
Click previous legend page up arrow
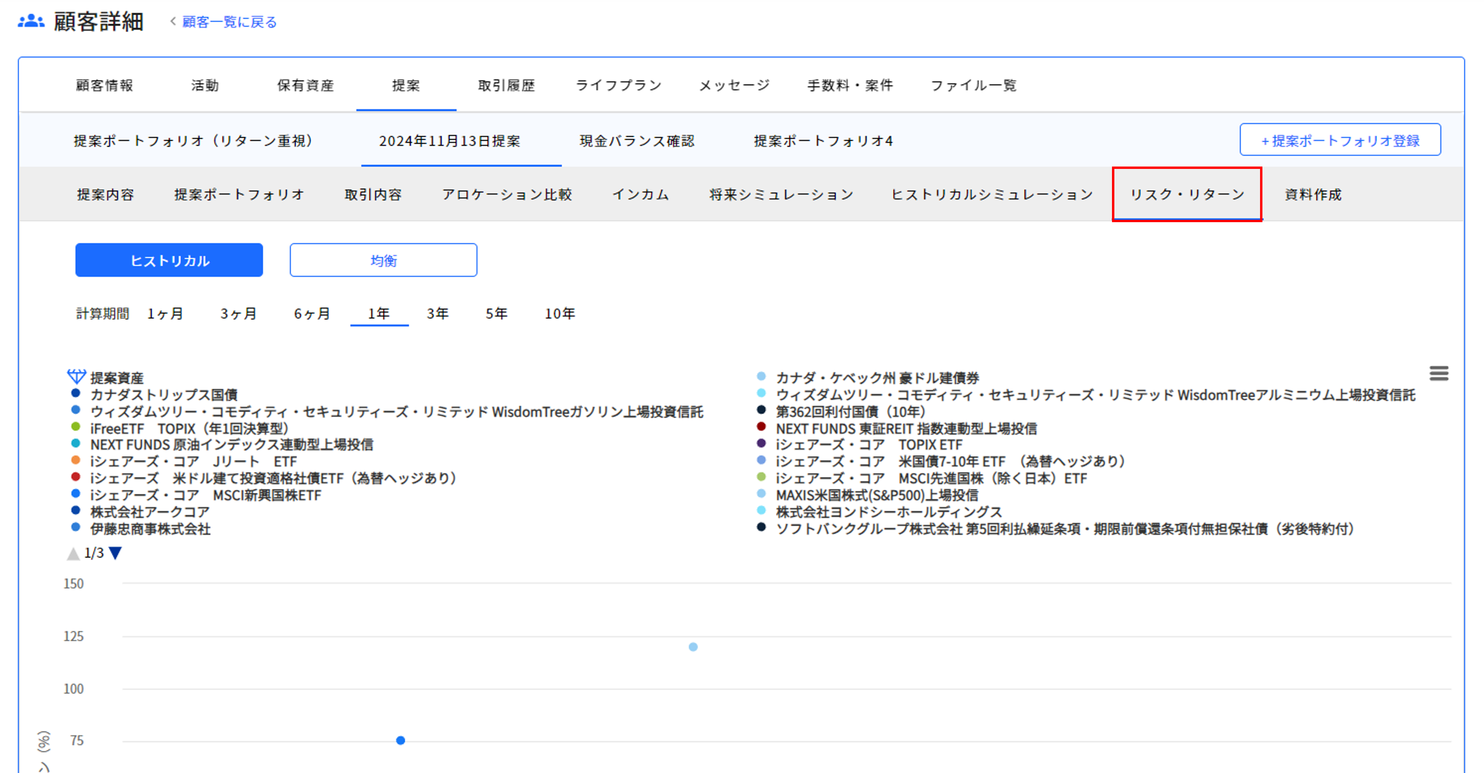coord(73,554)
